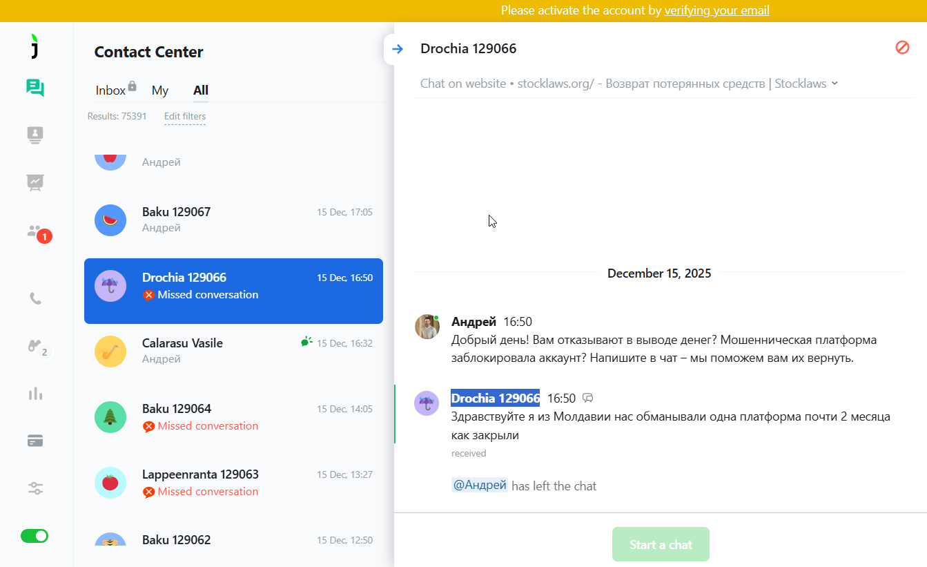The height and width of the screenshot is (567, 927).
Task: Click the 15 Dec, 12:50 timestamp
Action: [344, 540]
